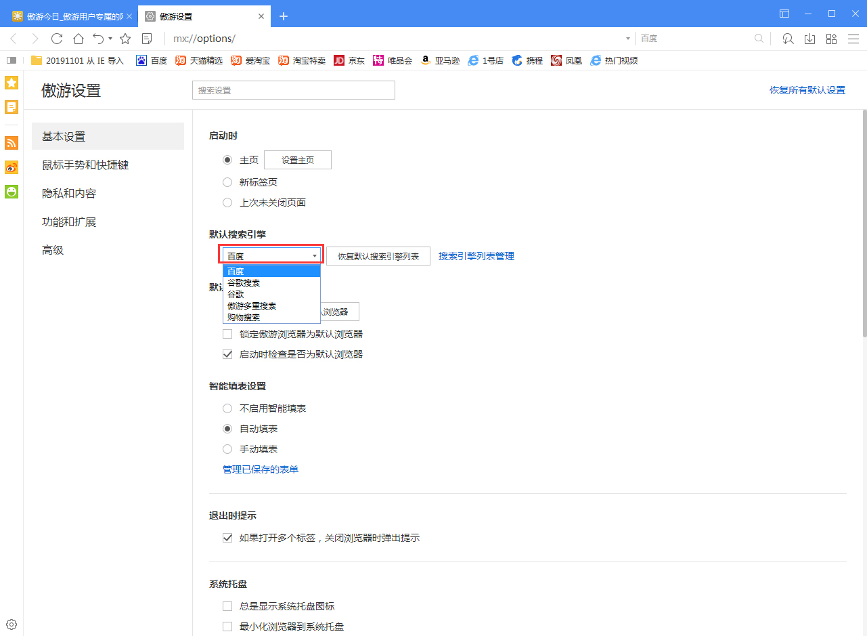Click the 恢复所有默认设置 link
867x636 pixels.
click(x=807, y=90)
